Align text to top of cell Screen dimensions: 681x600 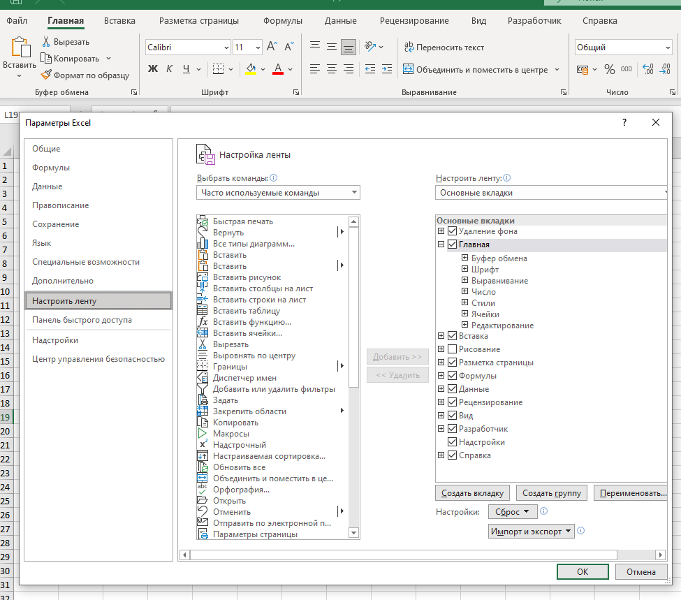click(315, 46)
